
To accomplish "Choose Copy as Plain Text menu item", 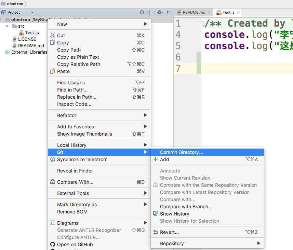I will click(99, 57).
